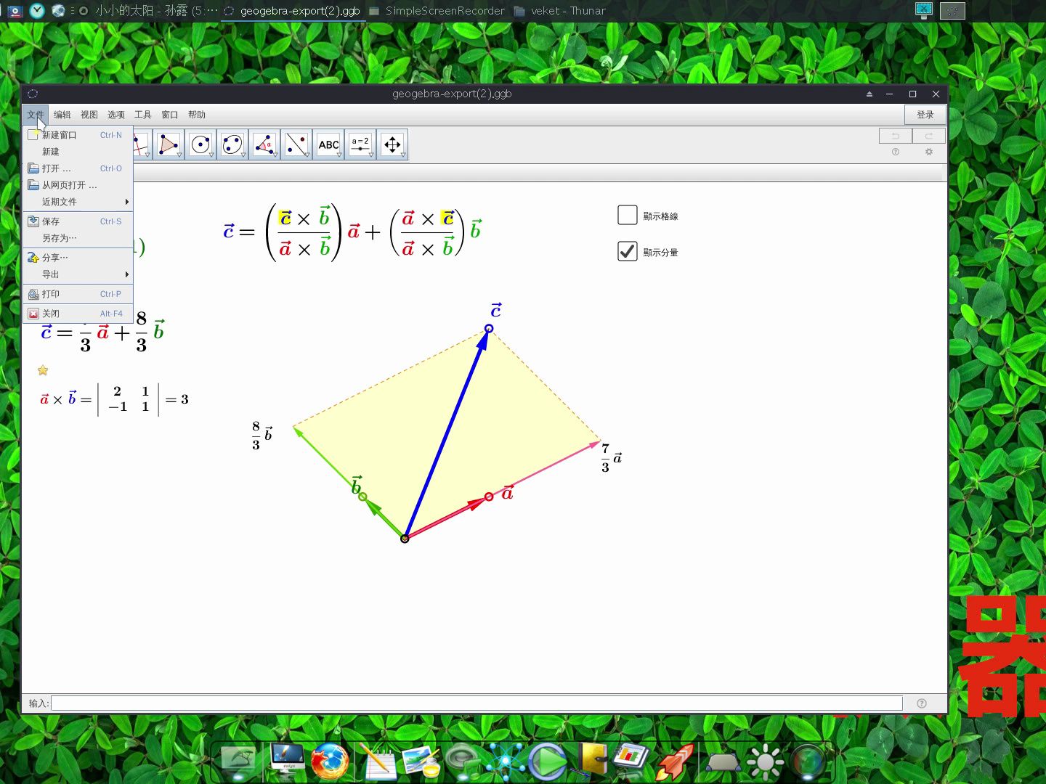
Task: Select the ABC text tool
Action: [328, 144]
